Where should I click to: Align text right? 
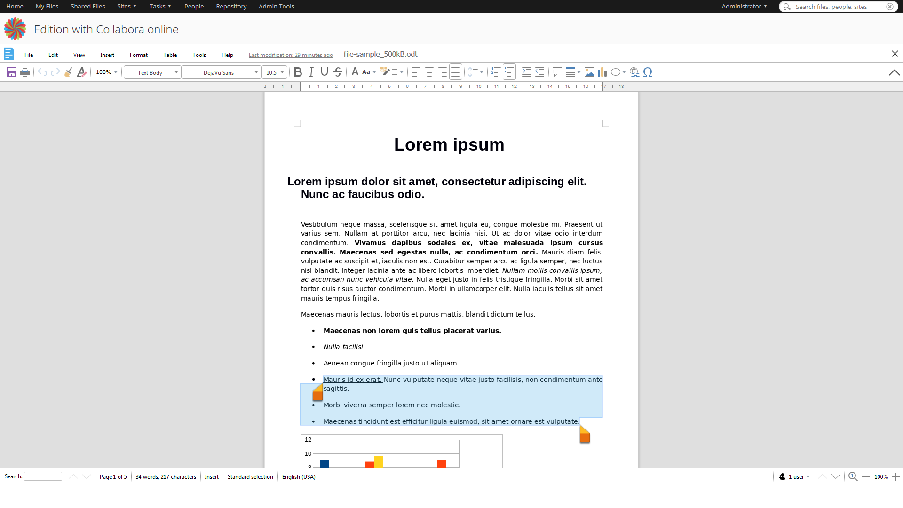tap(443, 72)
